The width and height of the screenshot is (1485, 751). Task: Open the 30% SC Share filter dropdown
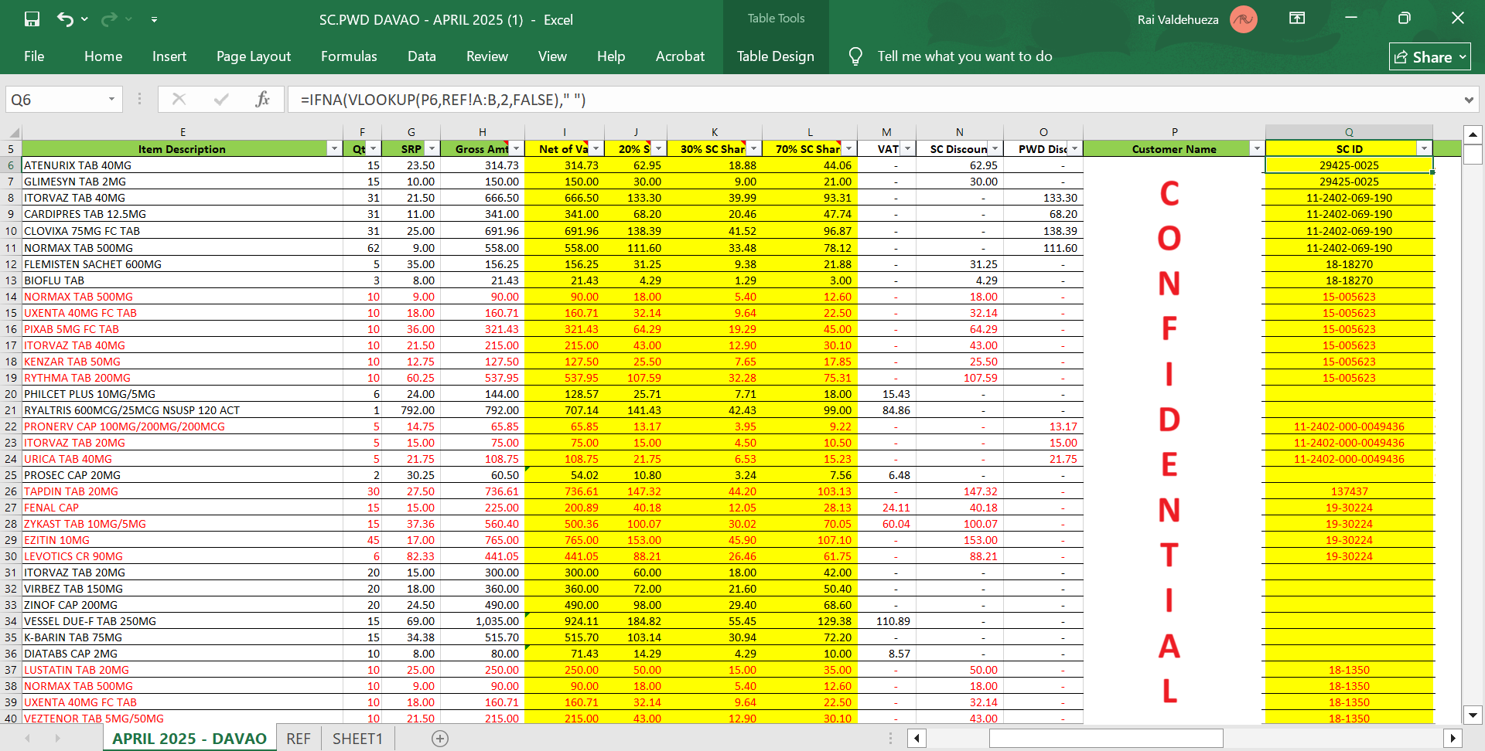tap(753, 149)
